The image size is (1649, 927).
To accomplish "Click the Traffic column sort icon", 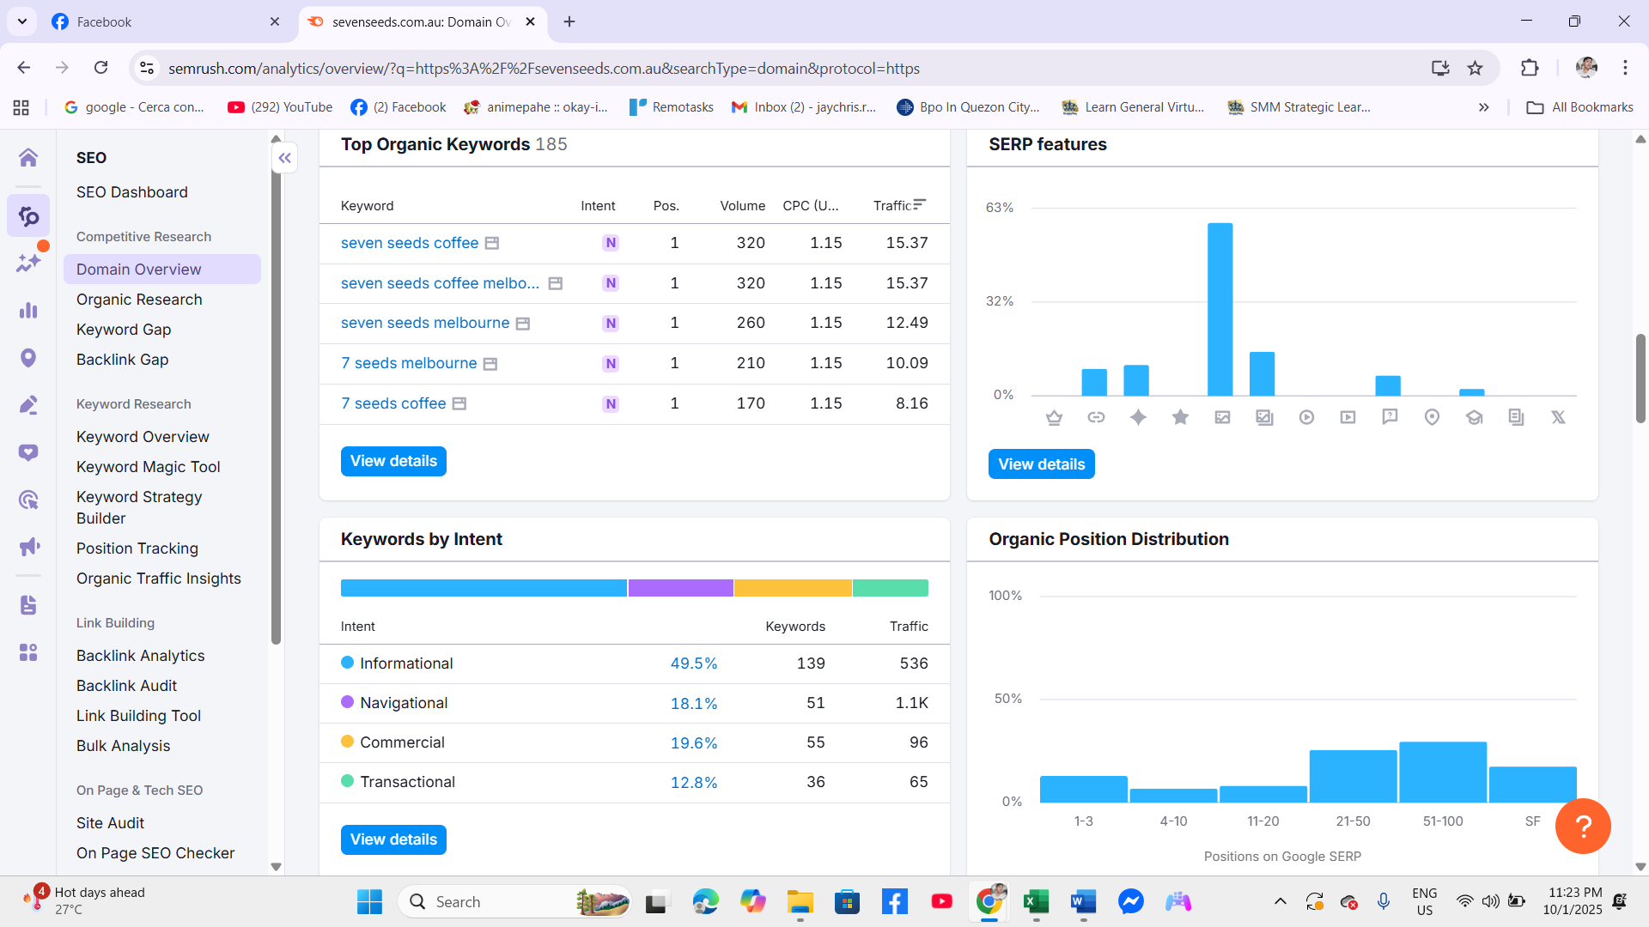I will pyautogui.click(x=920, y=205).
